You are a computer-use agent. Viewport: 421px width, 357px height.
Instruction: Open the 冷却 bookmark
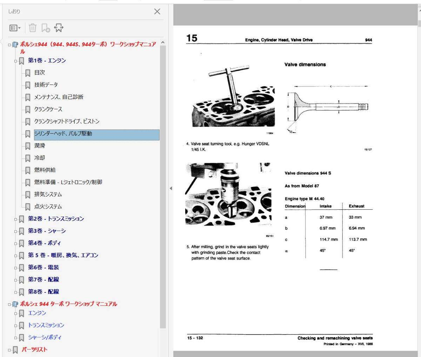tap(40, 158)
